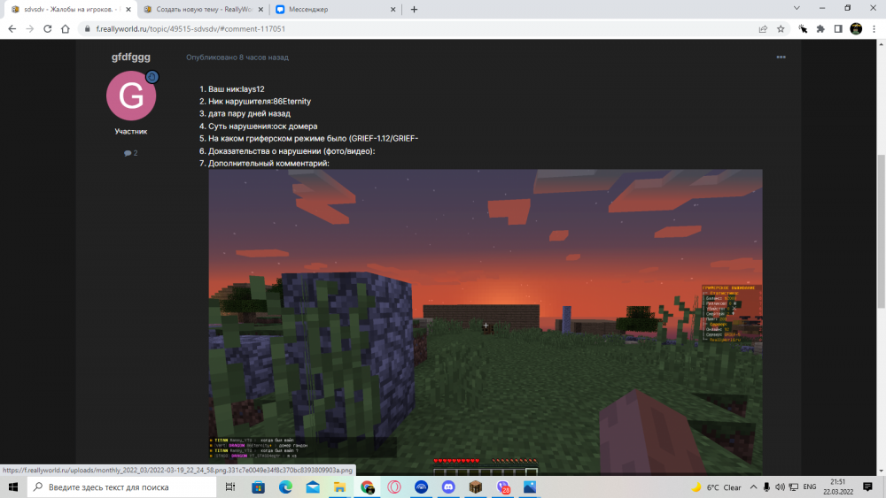Image resolution: width=886 pixels, height=498 pixels.
Task: Go back to the previous page
Action: [12, 29]
